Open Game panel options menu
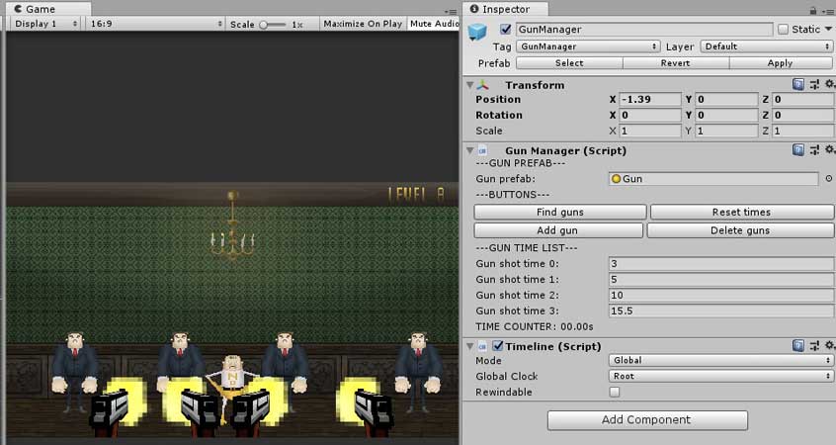This screenshot has width=836, height=445. pos(451,11)
